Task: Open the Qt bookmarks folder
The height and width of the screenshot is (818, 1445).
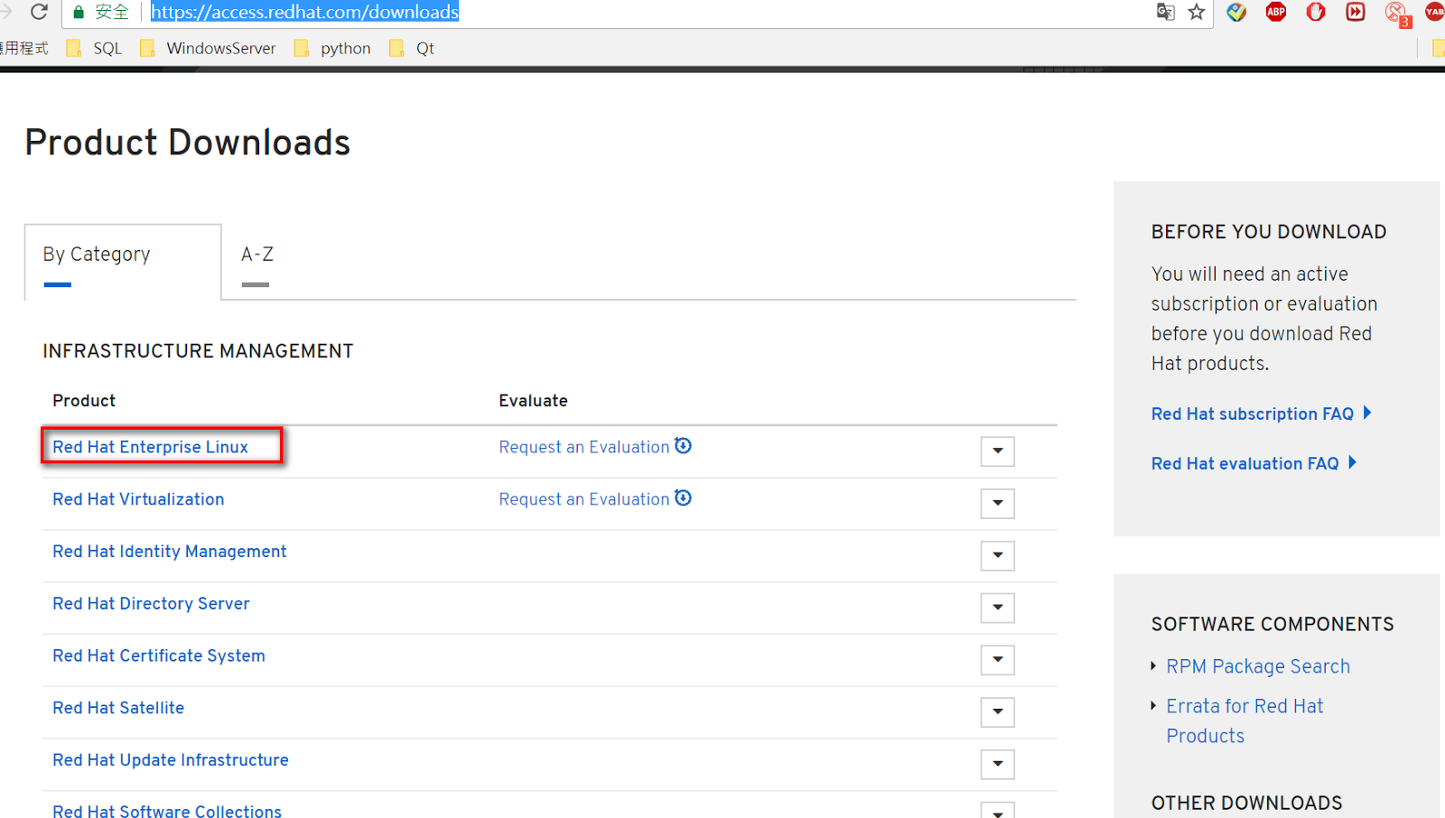Action: coord(412,48)
